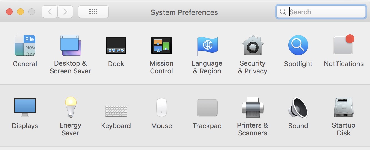Open Displays settings

click(x=25, y=107)
